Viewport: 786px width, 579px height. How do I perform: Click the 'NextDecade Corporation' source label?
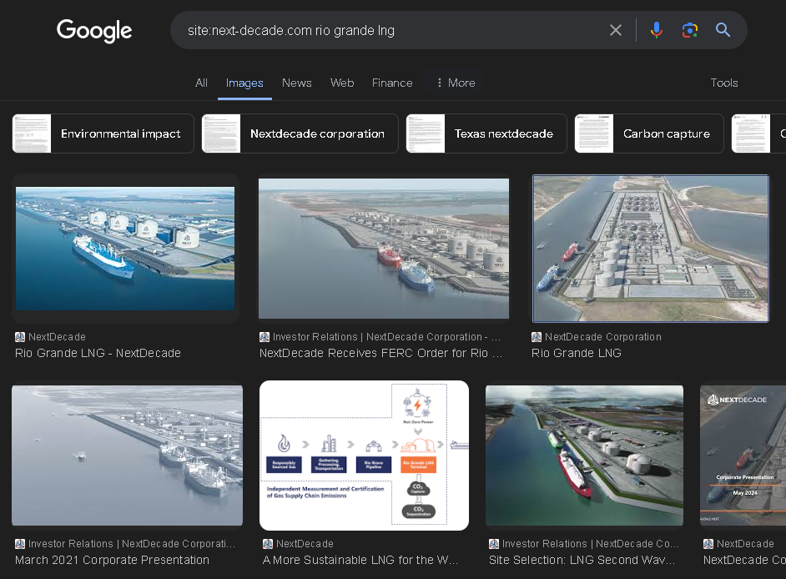pyautogui.click(x=603, y=337)
